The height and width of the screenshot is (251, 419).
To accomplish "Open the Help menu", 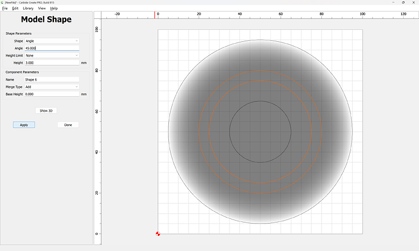I will click(x=54, y=8).
